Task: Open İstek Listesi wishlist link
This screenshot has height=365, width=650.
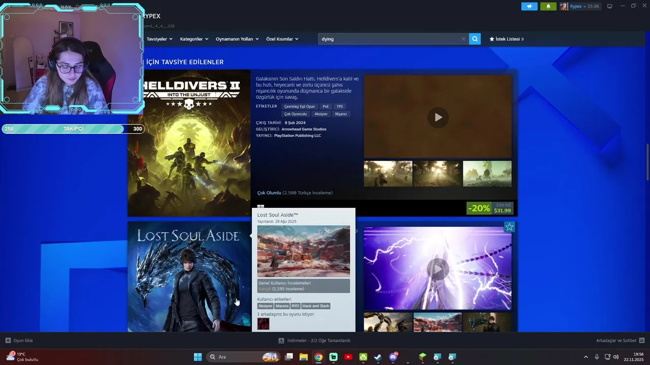Action: (x=508, y=39)
